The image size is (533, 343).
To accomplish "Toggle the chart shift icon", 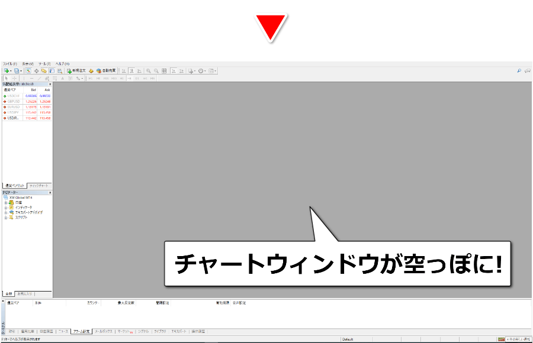I will tap(182, 71).
